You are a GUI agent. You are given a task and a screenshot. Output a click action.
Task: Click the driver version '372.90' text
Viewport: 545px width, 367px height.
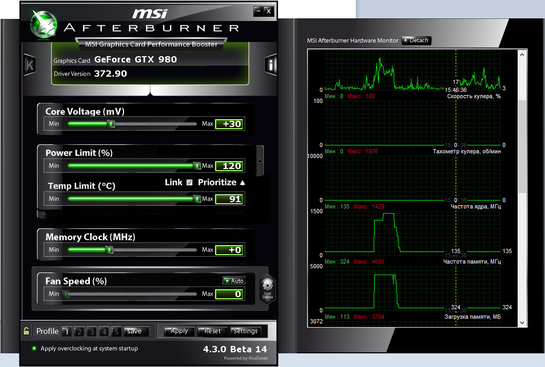pyautogui.click(x=110, y=74)
